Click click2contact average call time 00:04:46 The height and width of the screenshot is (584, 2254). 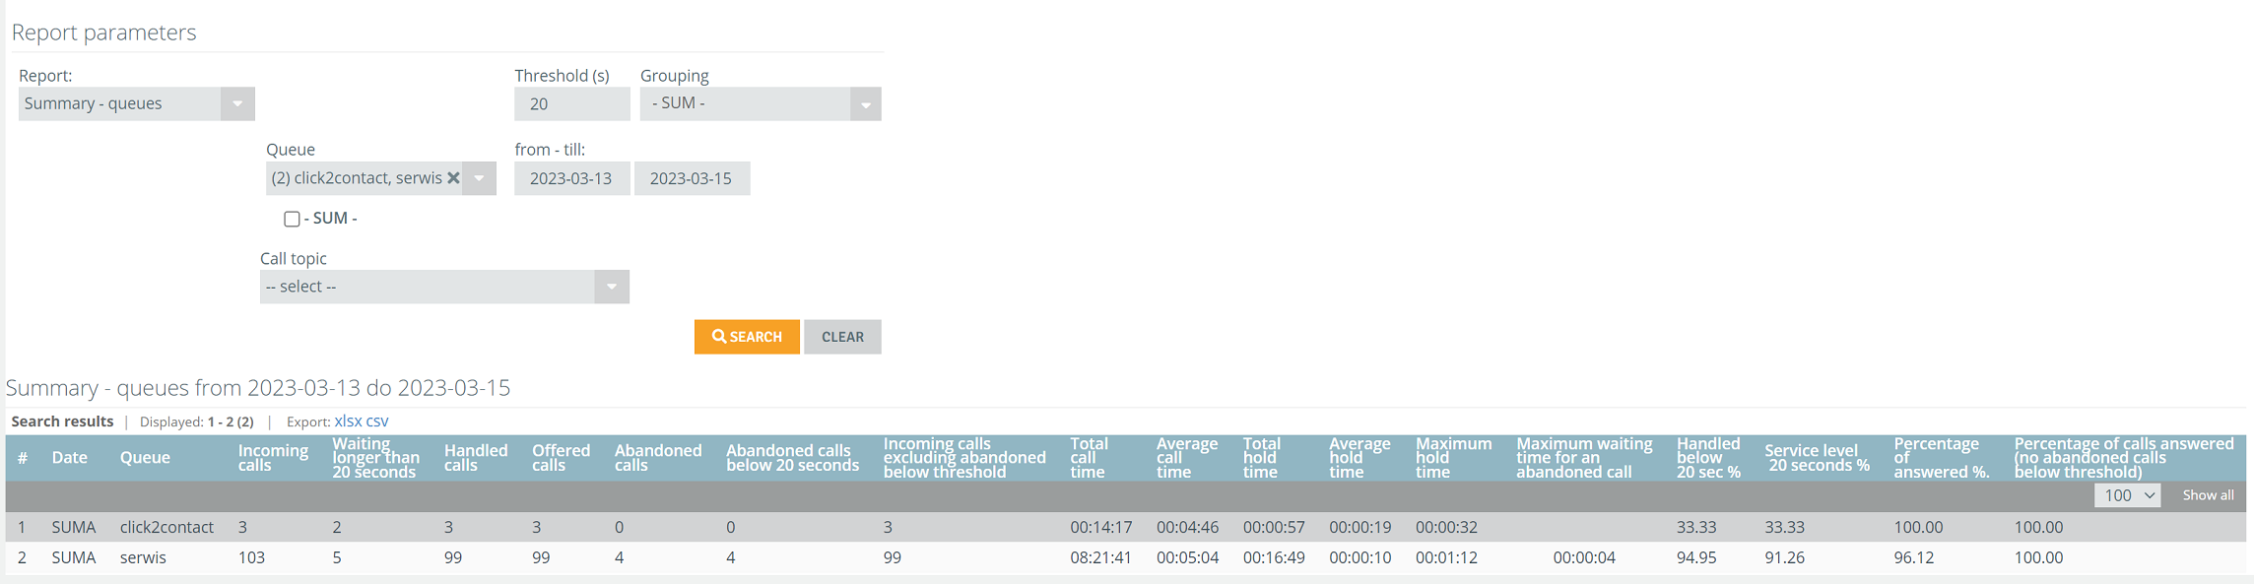tap(1187, 528)
